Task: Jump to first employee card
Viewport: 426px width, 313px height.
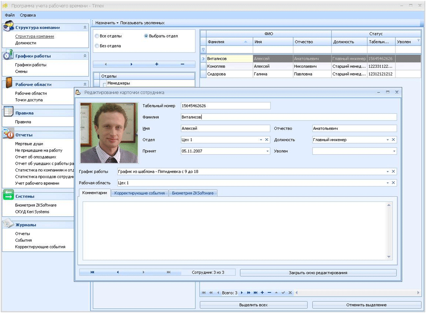Action: (x=92, y=272)
